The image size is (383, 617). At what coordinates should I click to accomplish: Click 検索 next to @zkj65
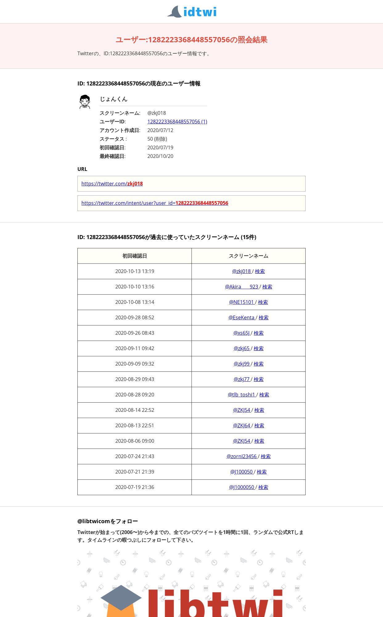[x=259, y=348]
